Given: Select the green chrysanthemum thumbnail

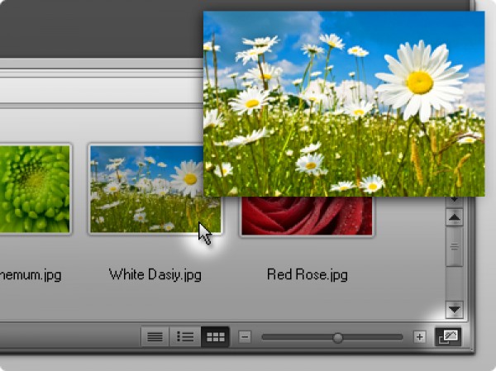Looking at the screenshot, I should click(35, 189).
